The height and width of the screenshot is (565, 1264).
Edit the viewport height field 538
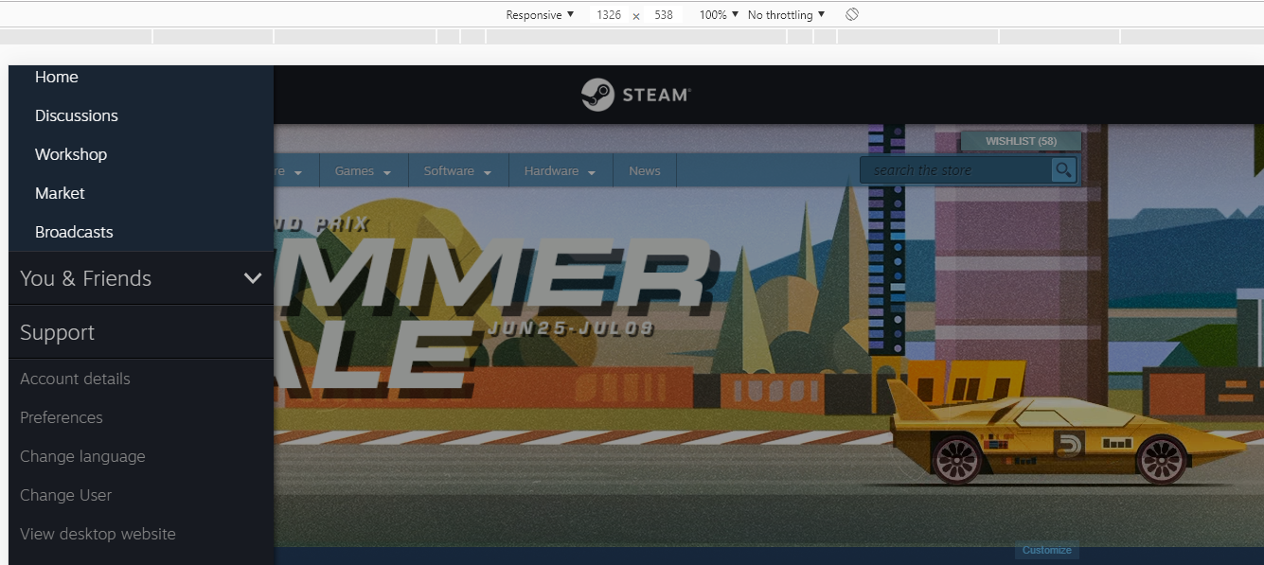(664, 15)
